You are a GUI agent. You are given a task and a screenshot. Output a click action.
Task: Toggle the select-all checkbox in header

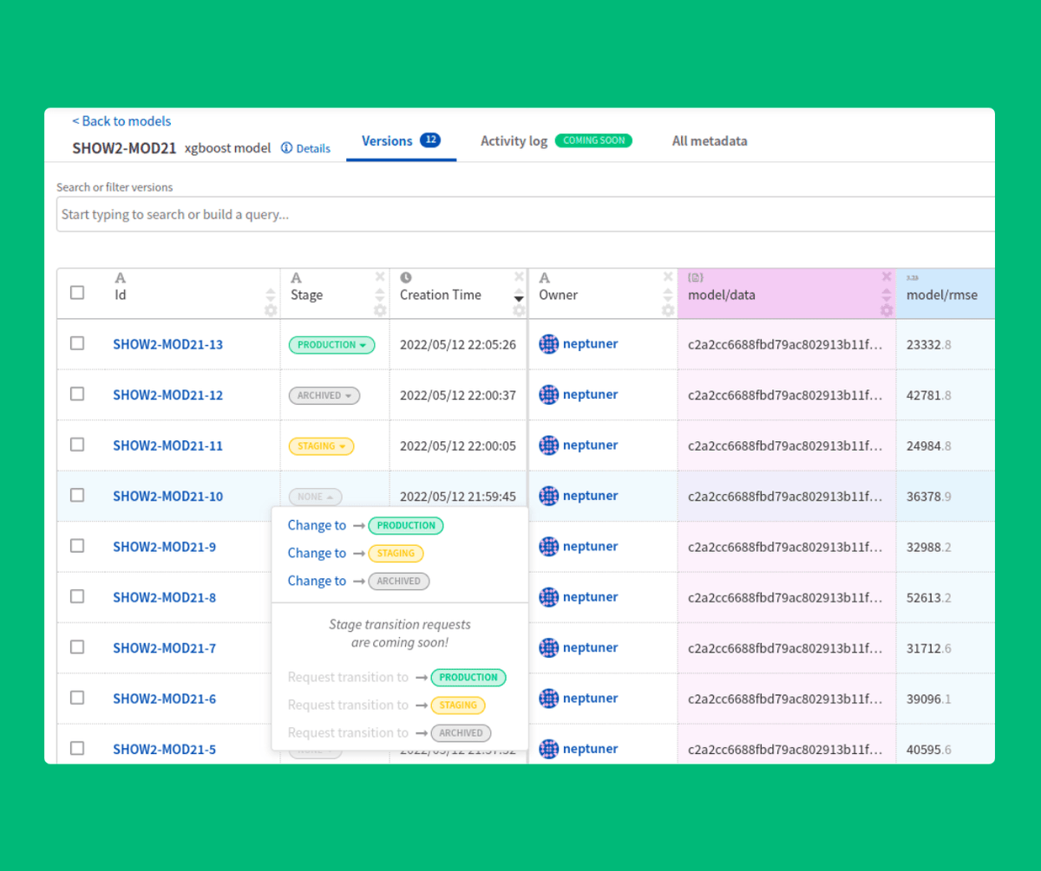tap(77, 293)
